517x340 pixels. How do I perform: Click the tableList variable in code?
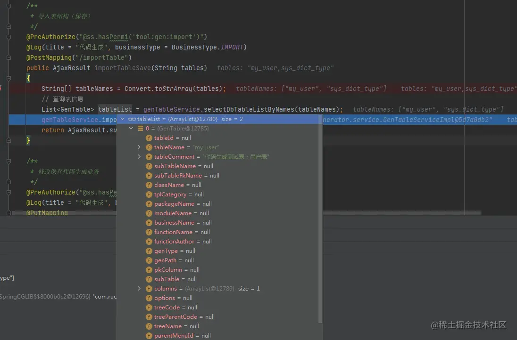tap(115, 109)
